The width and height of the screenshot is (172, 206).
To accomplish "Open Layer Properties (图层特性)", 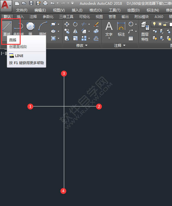I will (x=145, y=31).
